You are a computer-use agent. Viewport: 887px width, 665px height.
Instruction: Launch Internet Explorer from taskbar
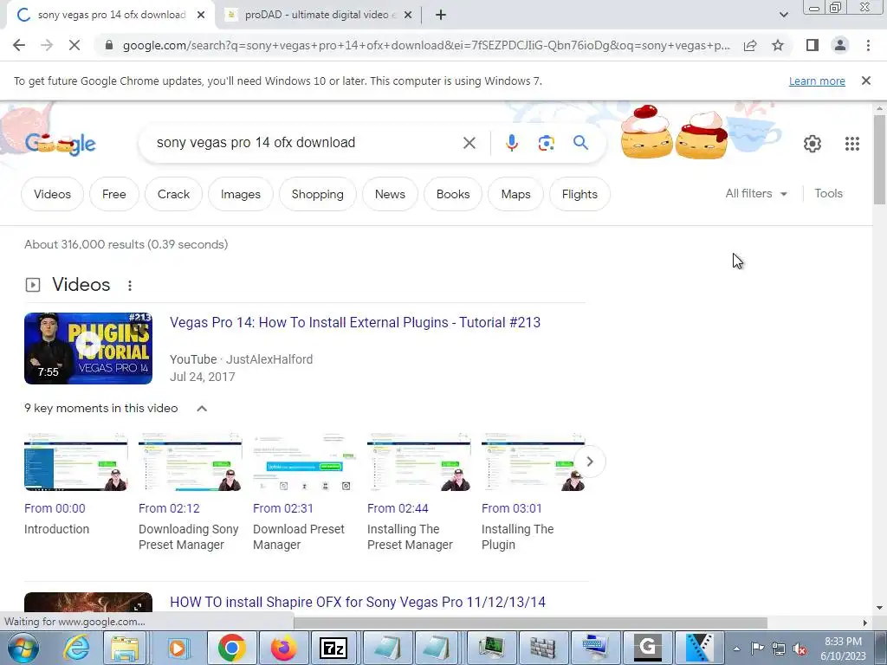pos(74,648)
